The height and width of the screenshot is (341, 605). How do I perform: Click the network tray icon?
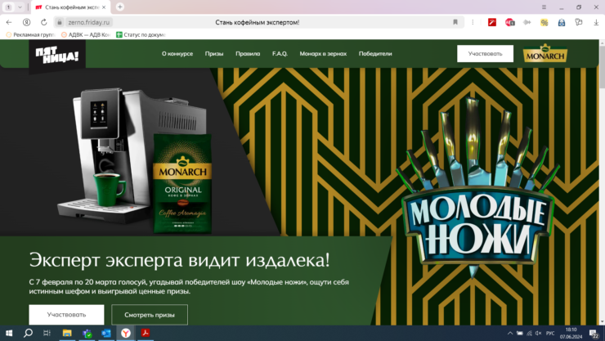(x=530, y=334)
